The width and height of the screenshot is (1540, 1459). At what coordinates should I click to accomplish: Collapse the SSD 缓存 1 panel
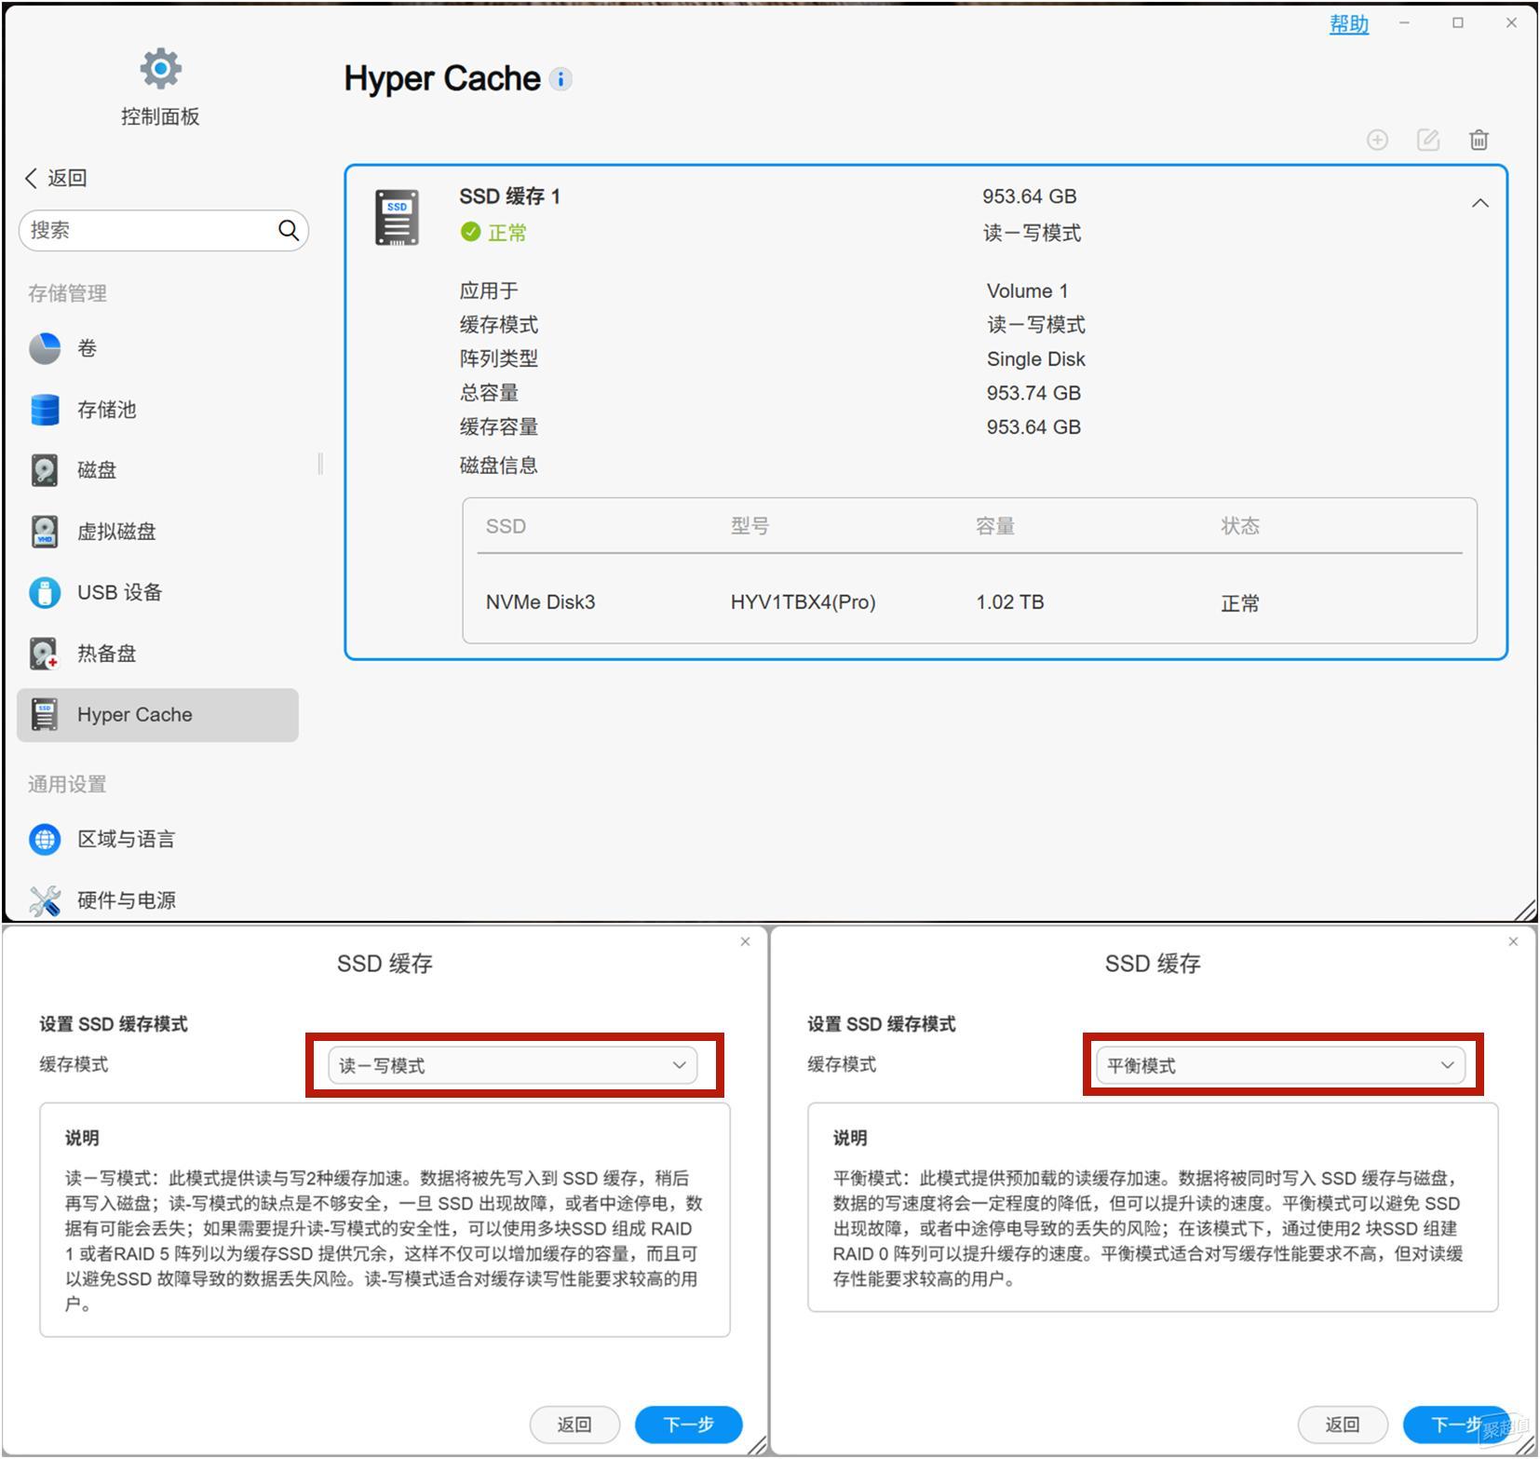(1479, 203)
